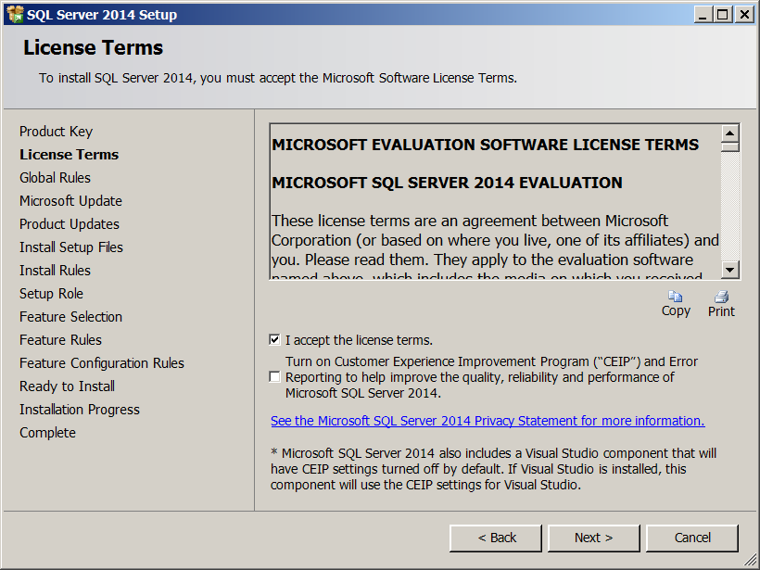Go back with the Back button
Screen dimensions: 760x570
tap(496, 538)
